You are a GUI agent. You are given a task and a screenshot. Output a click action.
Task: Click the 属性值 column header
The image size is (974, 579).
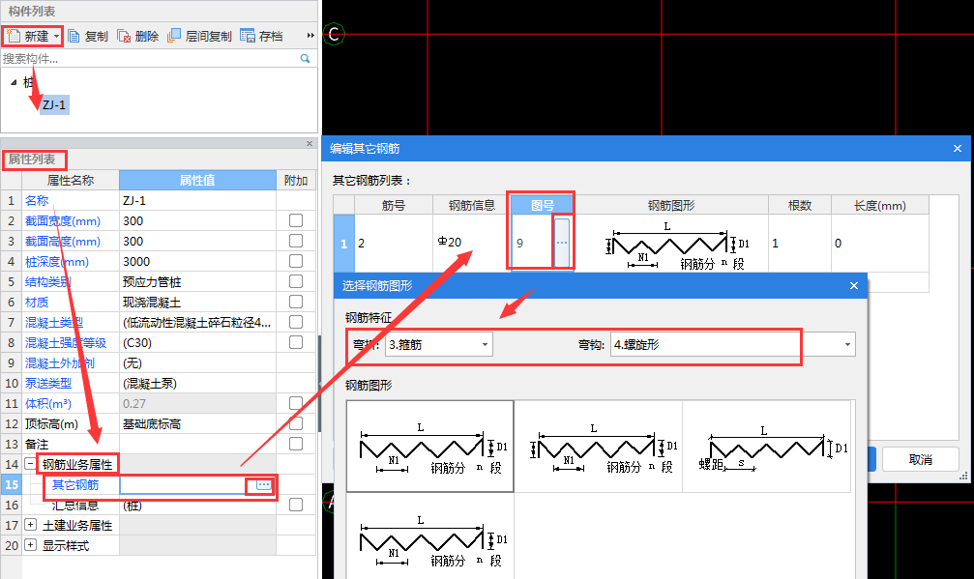click(197, 180)
